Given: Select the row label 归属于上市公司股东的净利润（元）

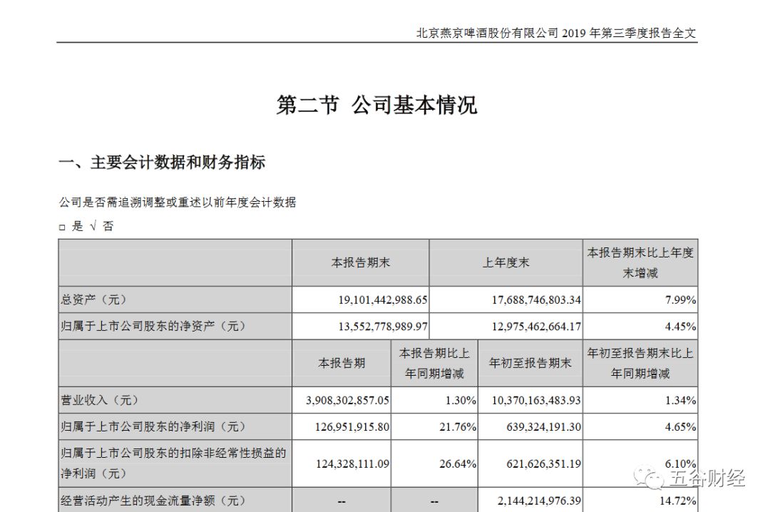Looking at the screenshot, I should point(153,426).
